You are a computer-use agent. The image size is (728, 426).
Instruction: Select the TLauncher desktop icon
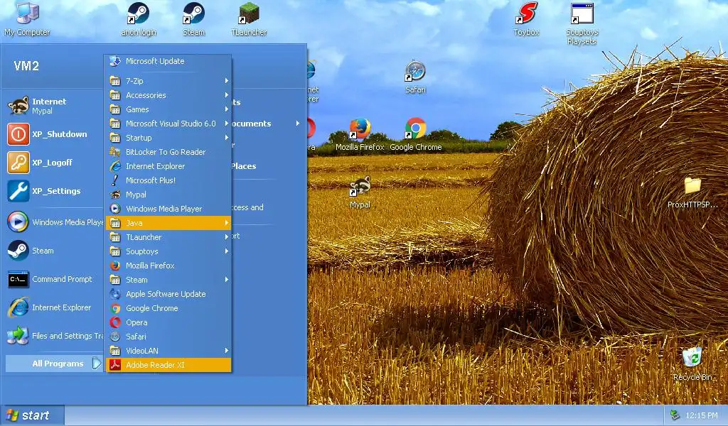click(249, 18)
